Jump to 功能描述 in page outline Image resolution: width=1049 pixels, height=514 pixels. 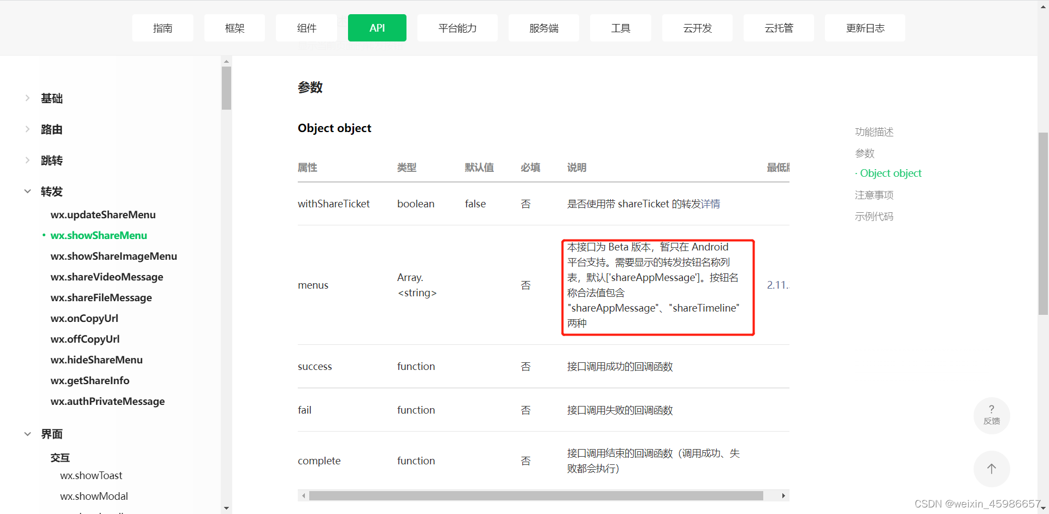tap(874, 132)
